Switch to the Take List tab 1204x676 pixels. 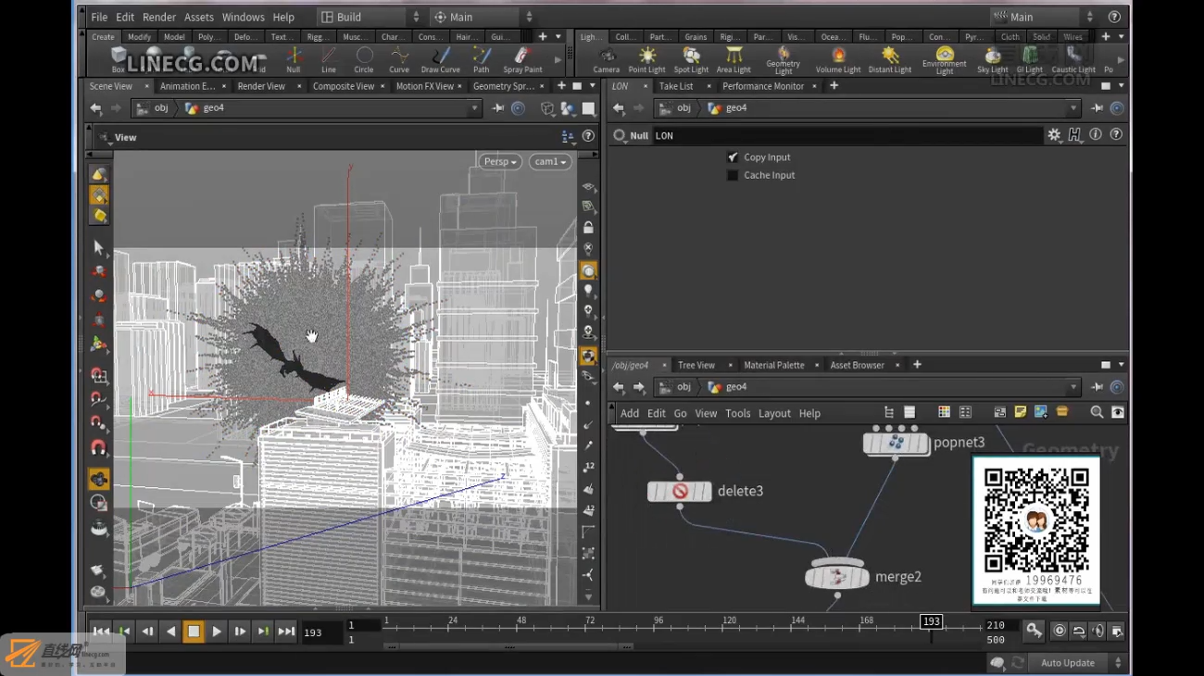point(676,86)
